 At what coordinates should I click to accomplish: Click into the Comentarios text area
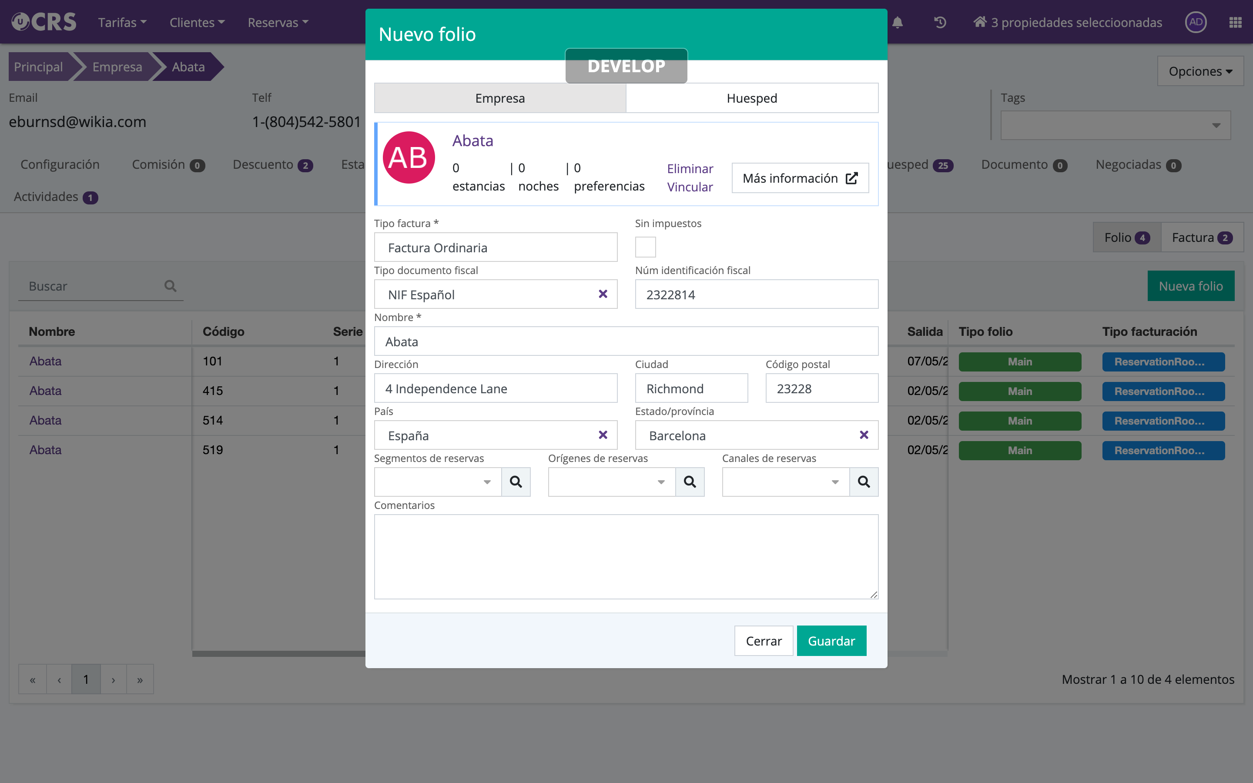[x=626, y=557]
